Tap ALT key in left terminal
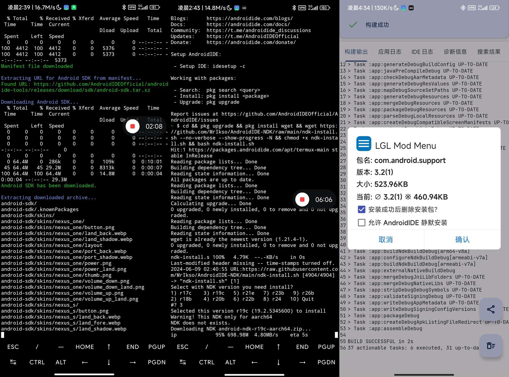 [x=61, y=362]
